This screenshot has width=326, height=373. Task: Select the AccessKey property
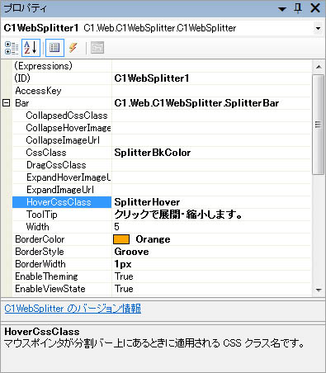tap(38, 91)
